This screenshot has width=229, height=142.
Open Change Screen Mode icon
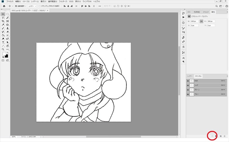(7, 60)
